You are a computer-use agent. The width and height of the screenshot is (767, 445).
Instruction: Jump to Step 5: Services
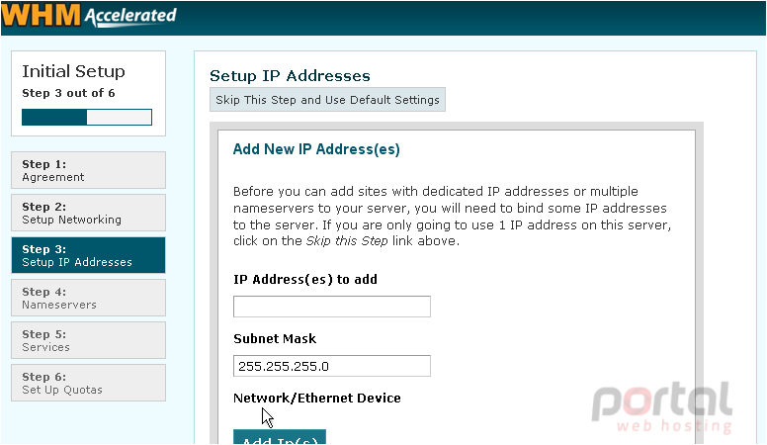click(89, 340)
